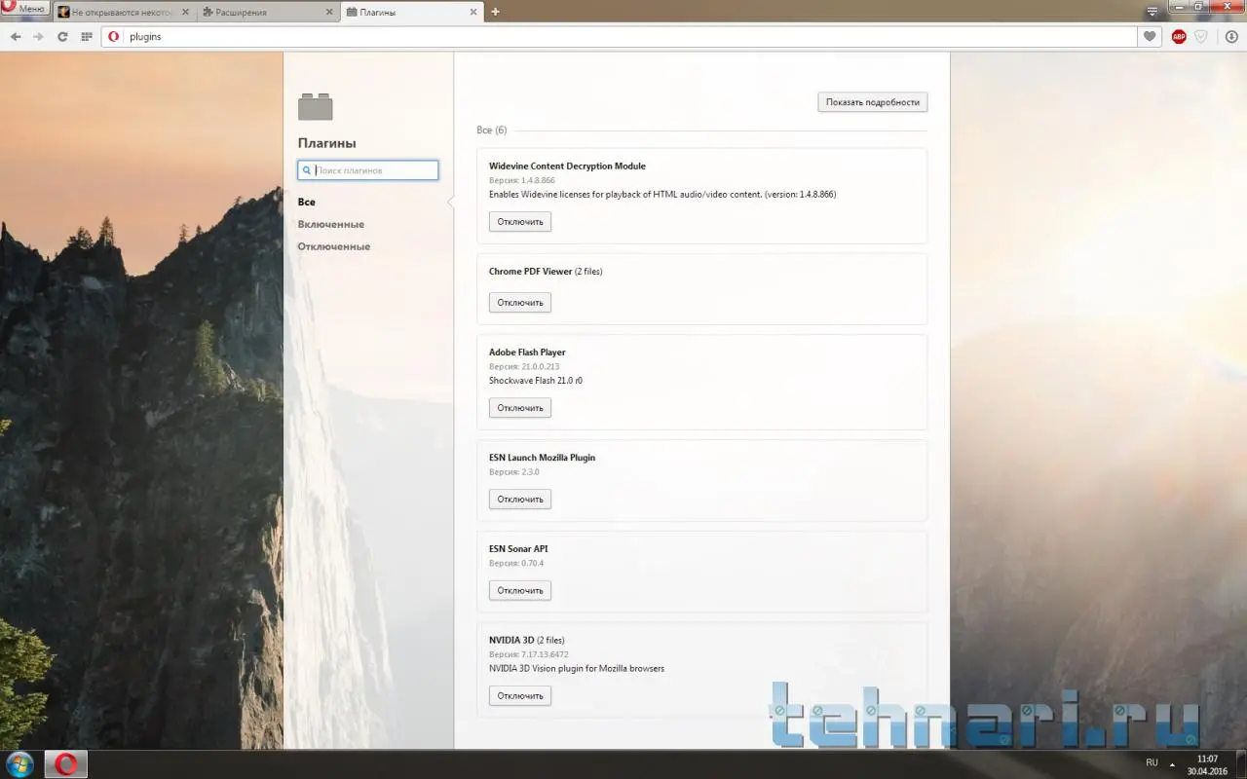Disable Chrome PDF Viewer plugin
Screen dimensions: 1247x779
click(x=520, y=303)
